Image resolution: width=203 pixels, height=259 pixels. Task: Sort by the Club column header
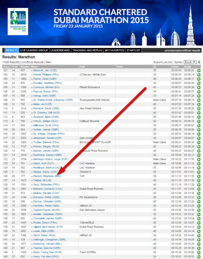coord(82,67)
